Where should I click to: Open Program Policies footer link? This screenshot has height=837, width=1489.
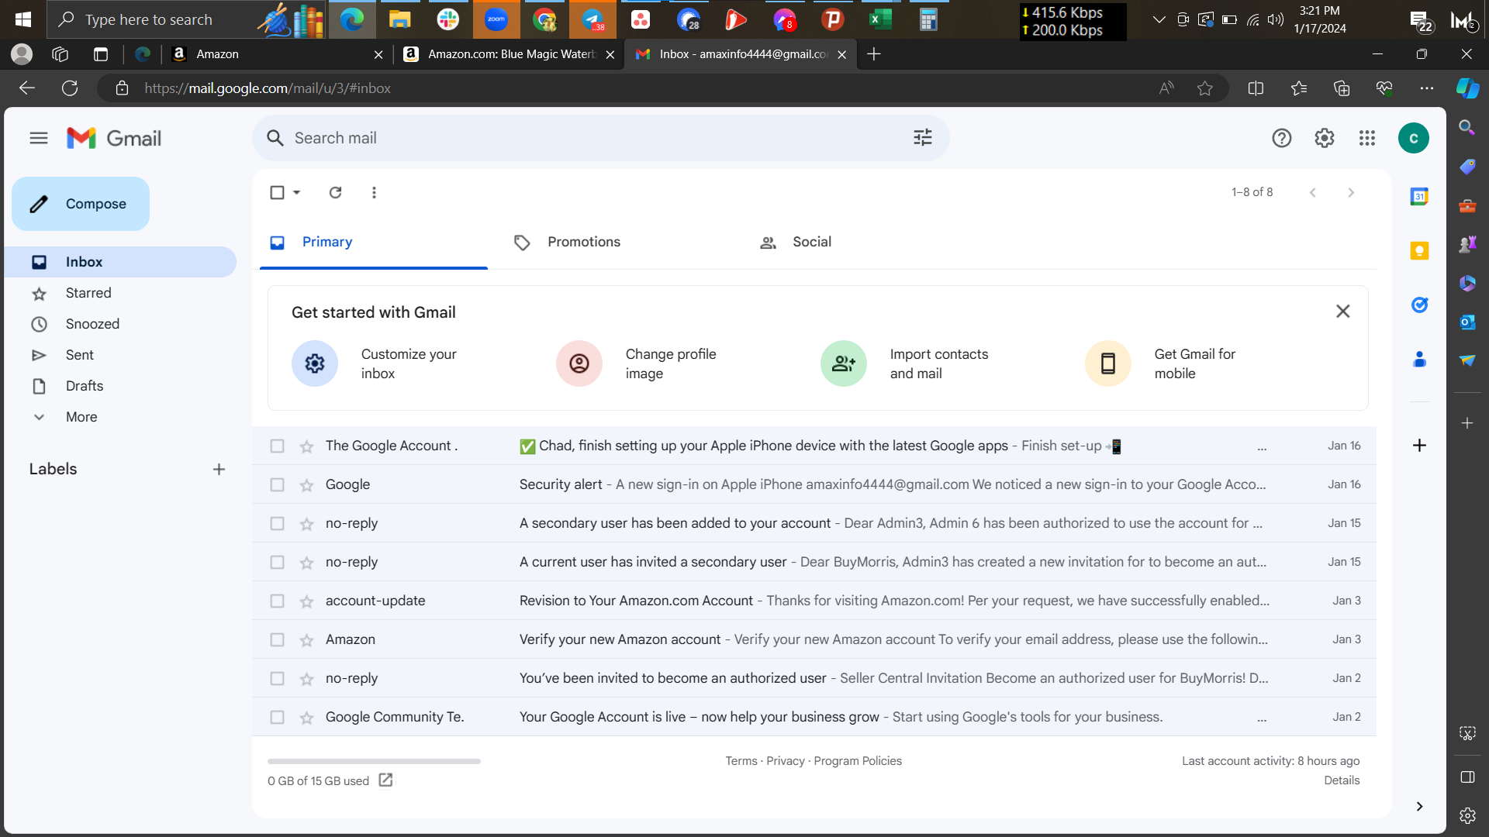click(858, 761)
